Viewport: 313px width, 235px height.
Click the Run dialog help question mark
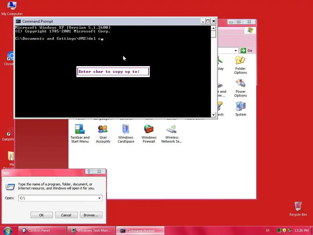[x=89, y=171]
